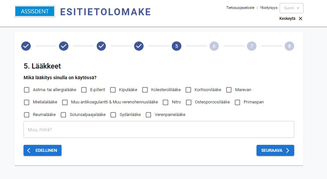
Task: Jump to step 8 circle
Action: click(289, 46)
